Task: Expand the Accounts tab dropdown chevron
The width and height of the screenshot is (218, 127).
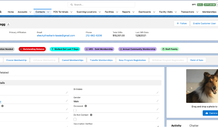Action: (30, 12)
